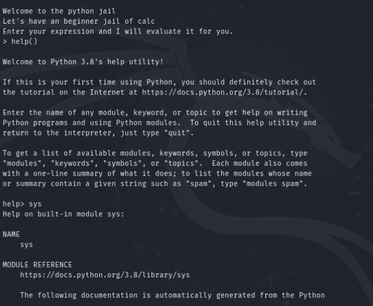Image resolution: width=373 pixels, height=306 pixels.
Task: Click the 'To get a list of available modules' line
Action: [x=155, y=153]
